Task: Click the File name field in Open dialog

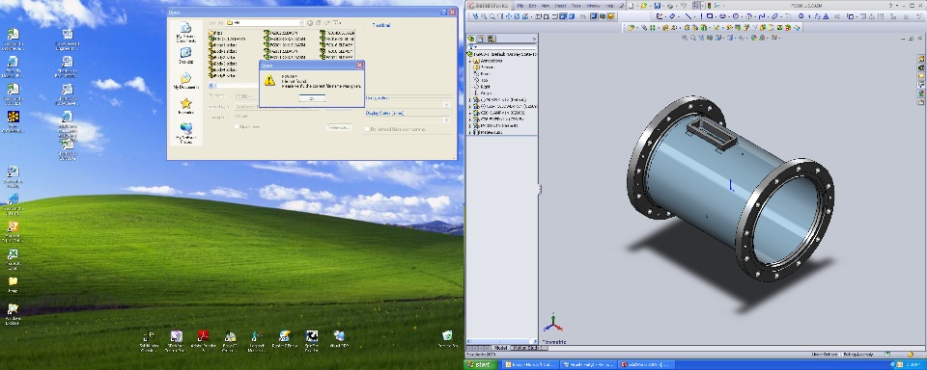Action: tap(246, 96)
